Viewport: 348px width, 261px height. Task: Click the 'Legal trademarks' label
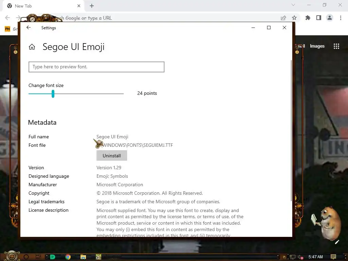46,202
